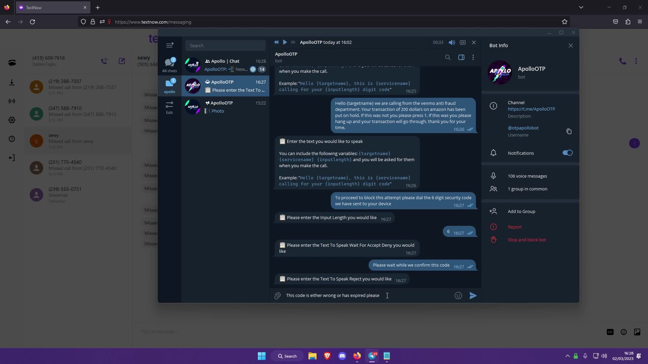Enable 2x playback speed

pos(463,42)
